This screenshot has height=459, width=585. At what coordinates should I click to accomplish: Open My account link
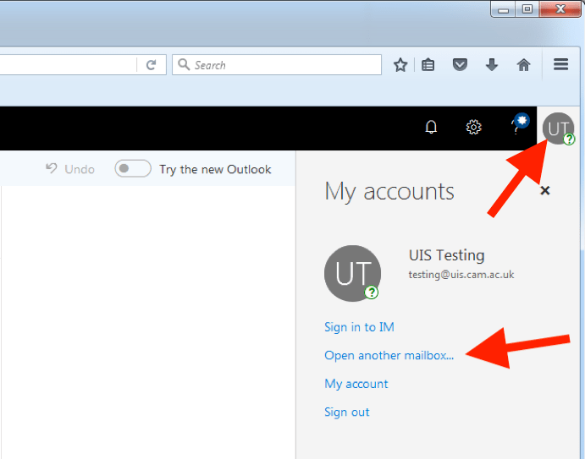coord(356,384)
